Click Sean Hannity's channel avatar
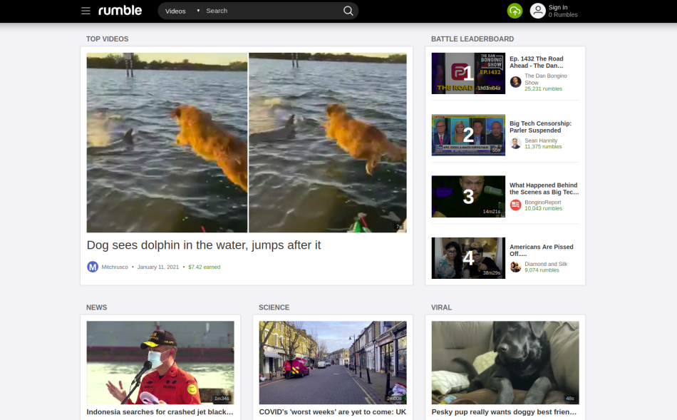 click(515, 143)
